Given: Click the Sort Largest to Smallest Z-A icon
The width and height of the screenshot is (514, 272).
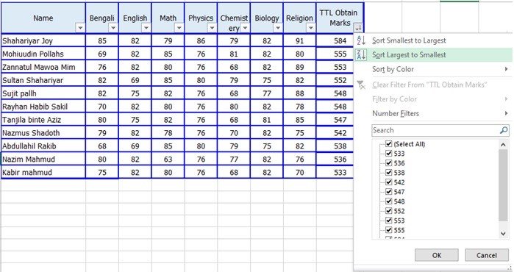Looking at the screenshot, I should click(x=361, y=54).
